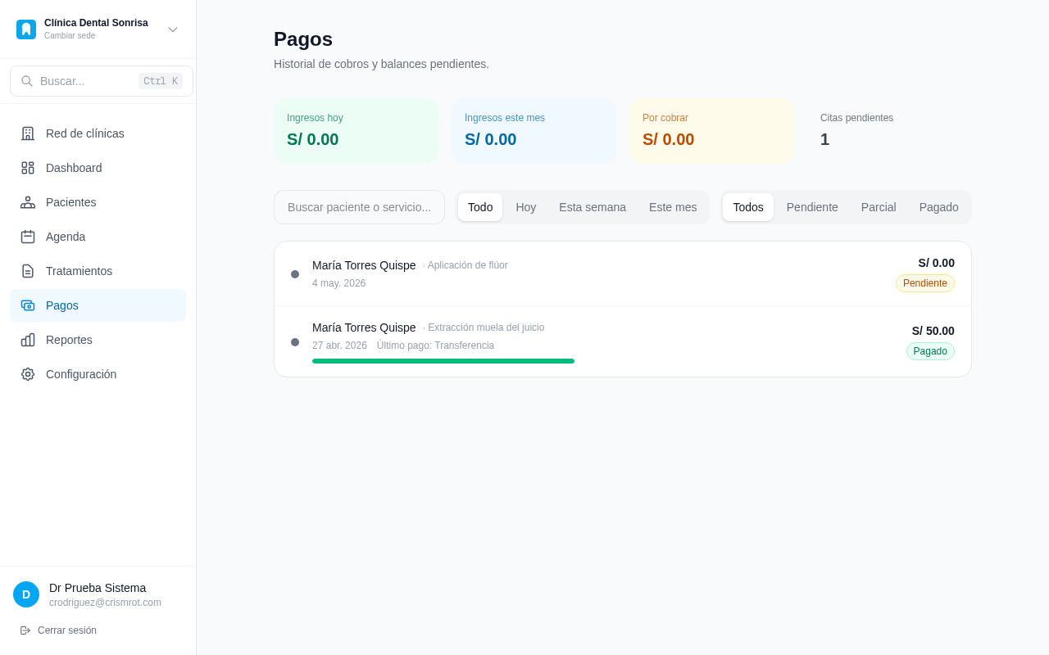The width and height of the screenshot is (1049, 655).
Task: Click the S/ 0.00 amount on flúor row
Action: 937,263
